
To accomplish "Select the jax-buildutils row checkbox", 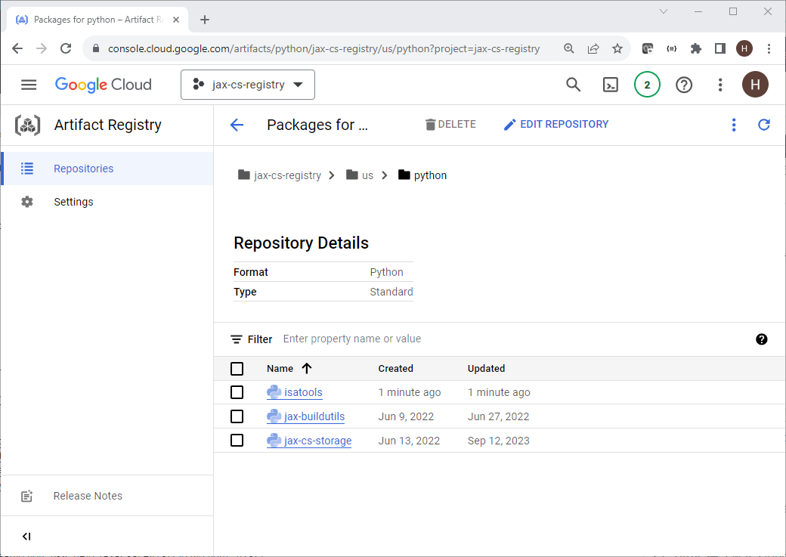I will point(237,416).
